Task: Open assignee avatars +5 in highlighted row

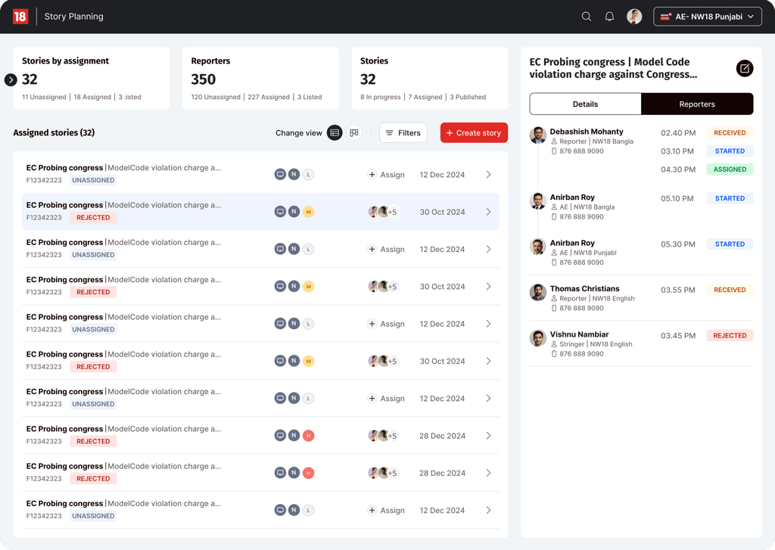Action: 383,212
